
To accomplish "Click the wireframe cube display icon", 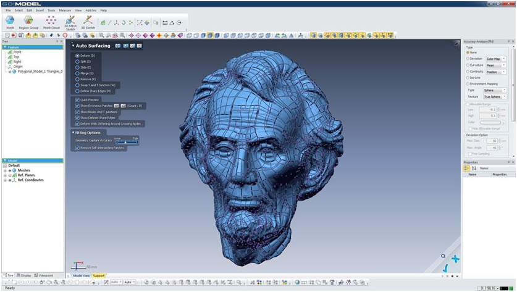I will (x=189, y=35).
